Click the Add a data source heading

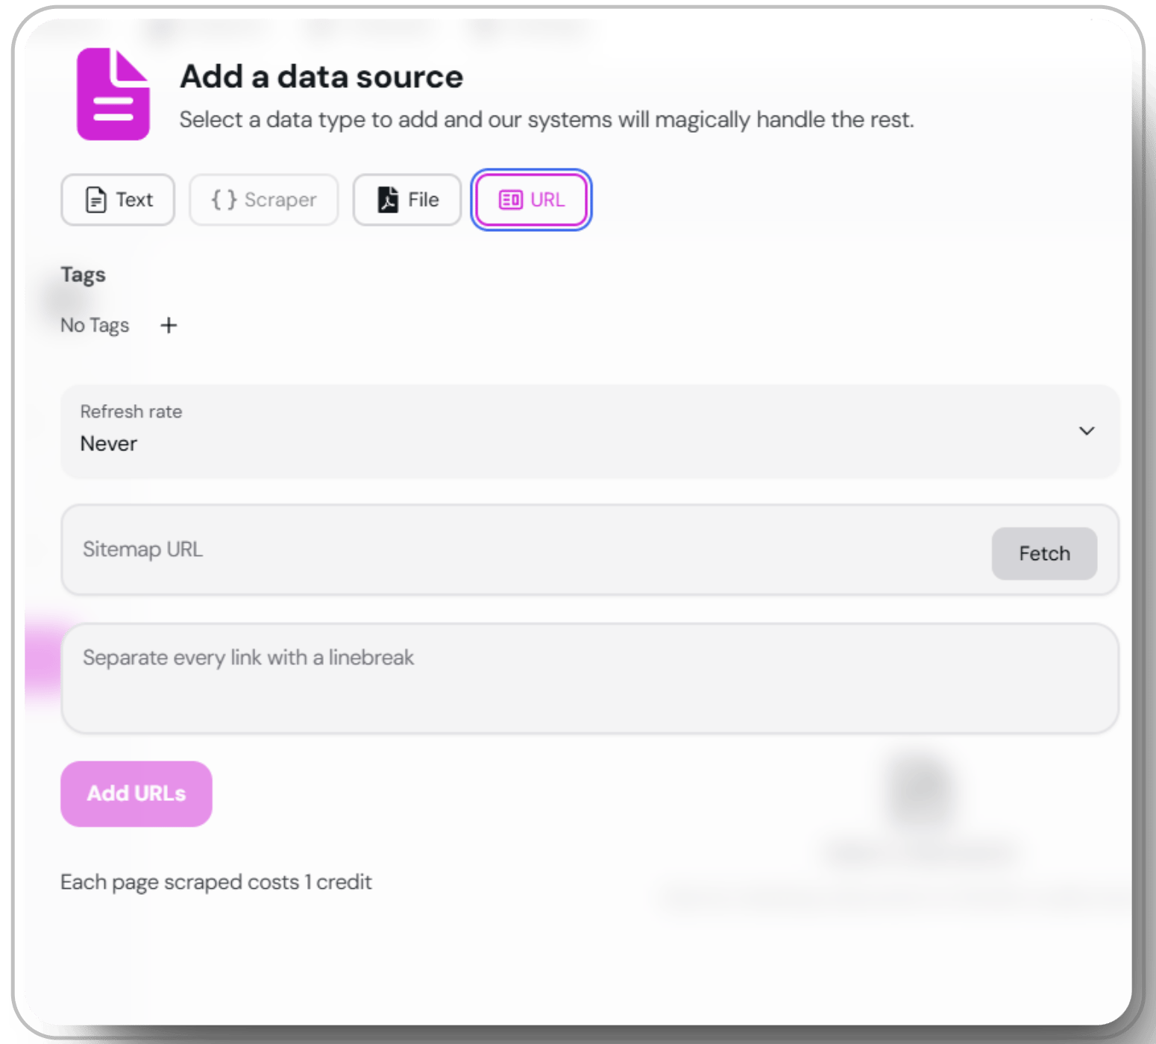point(321,77)
